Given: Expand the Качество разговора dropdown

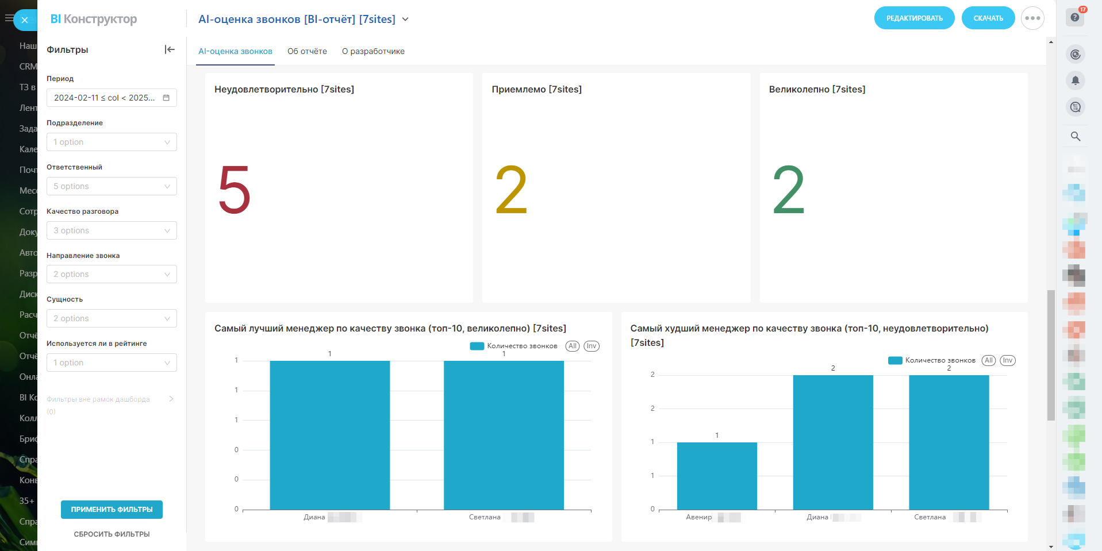Looking at the screenshot, I should pyautogui.click(x=112, y=230).
